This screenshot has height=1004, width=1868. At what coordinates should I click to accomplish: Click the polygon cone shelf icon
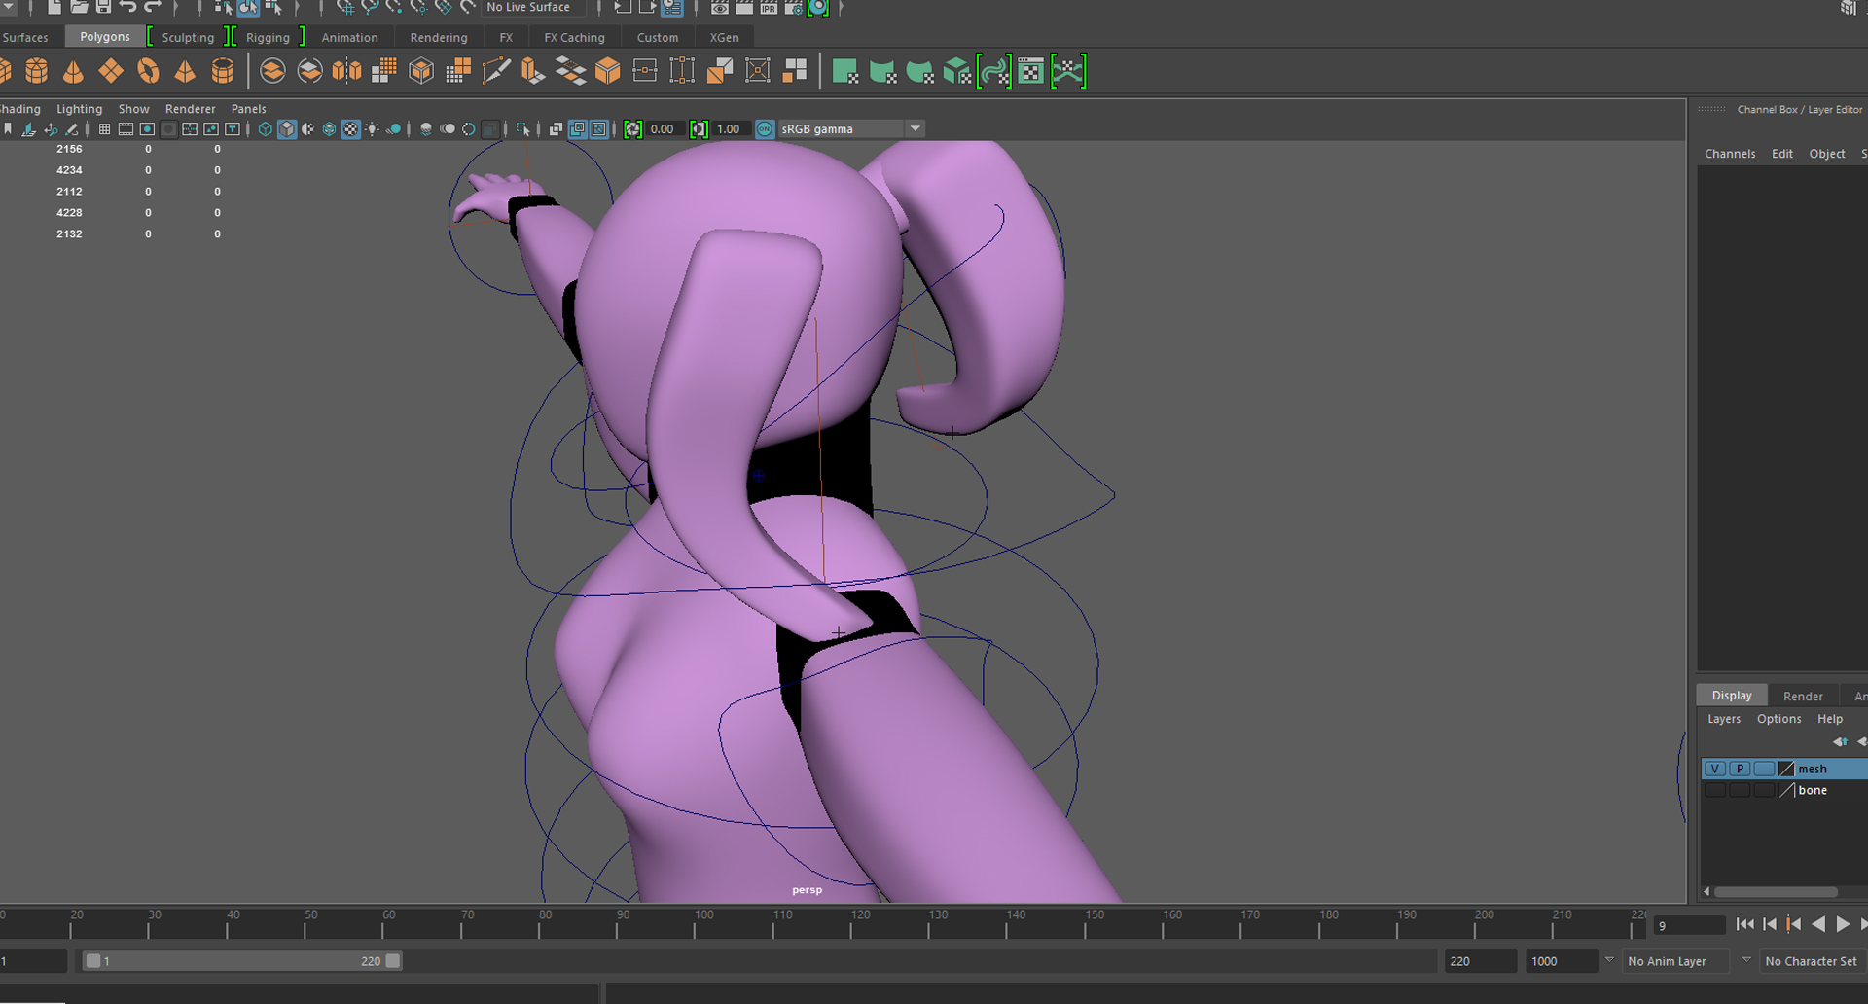pyautogui.click(x=73, y=71)
